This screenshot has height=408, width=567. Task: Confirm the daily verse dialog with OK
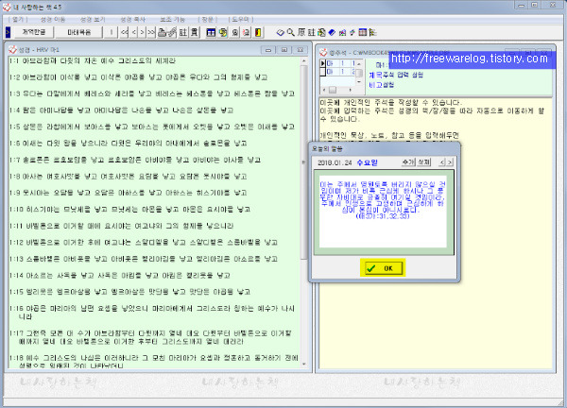(383, 268)
